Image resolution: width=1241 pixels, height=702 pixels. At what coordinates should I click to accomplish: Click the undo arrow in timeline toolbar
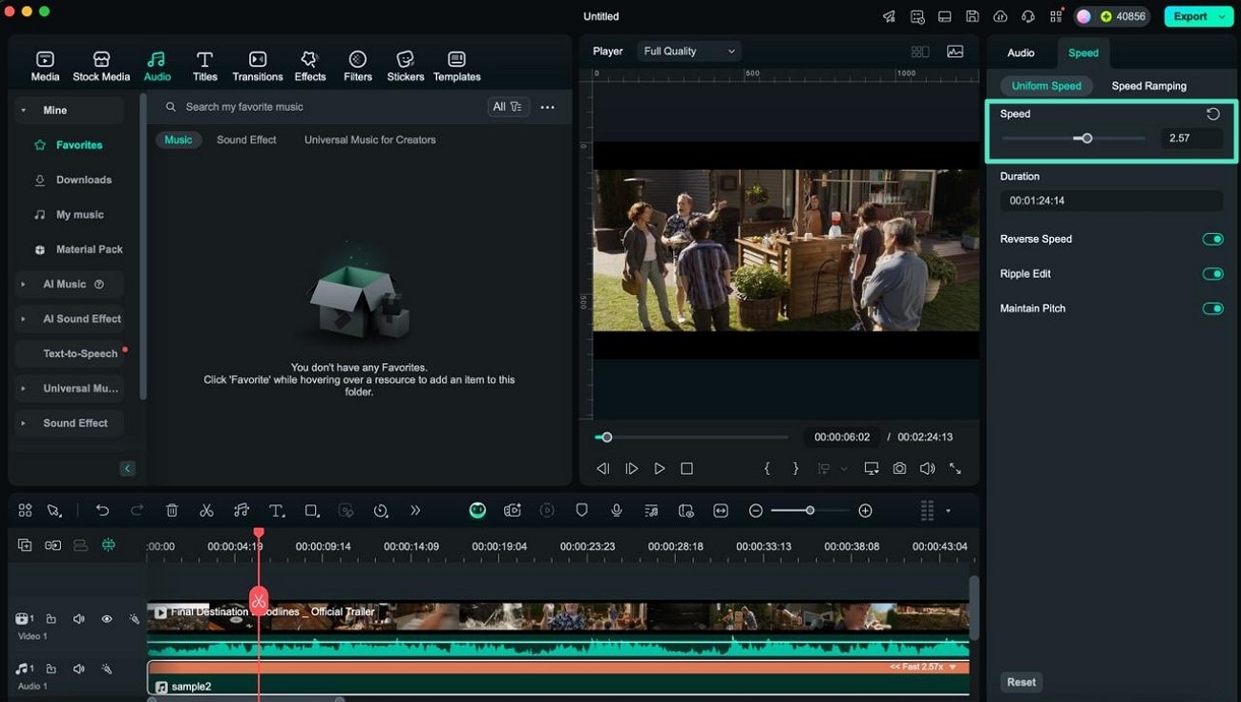pos(102,511)
